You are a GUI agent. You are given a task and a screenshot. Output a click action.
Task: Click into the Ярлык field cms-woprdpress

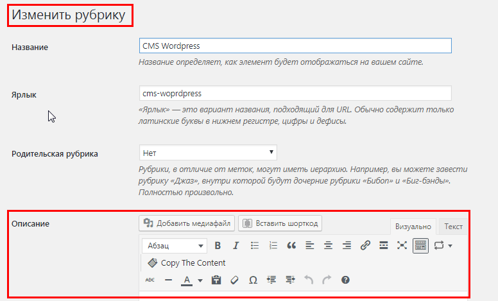tap(295, 93)
